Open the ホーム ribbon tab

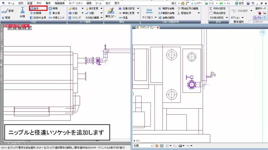tap(11, 3)
